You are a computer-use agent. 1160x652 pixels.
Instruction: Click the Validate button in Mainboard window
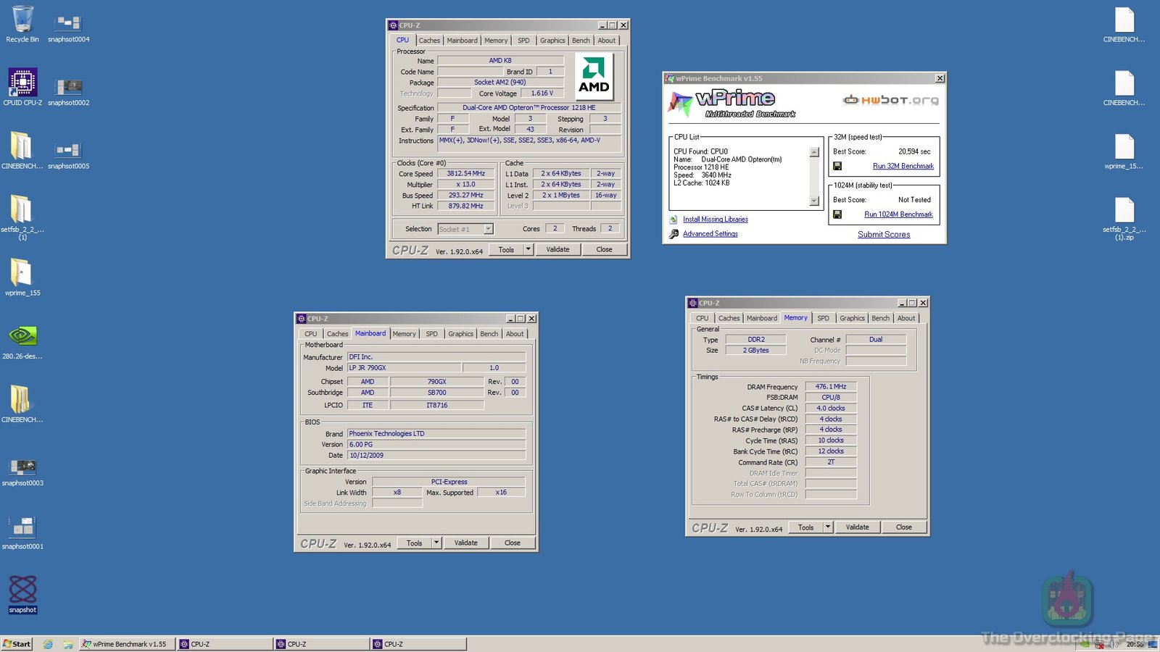(465, 543)
